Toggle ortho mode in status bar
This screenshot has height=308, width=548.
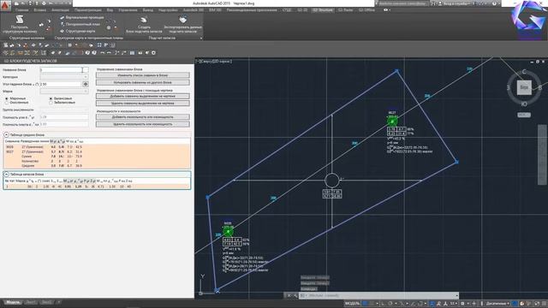pyautogui.click(x=383, y=304)
